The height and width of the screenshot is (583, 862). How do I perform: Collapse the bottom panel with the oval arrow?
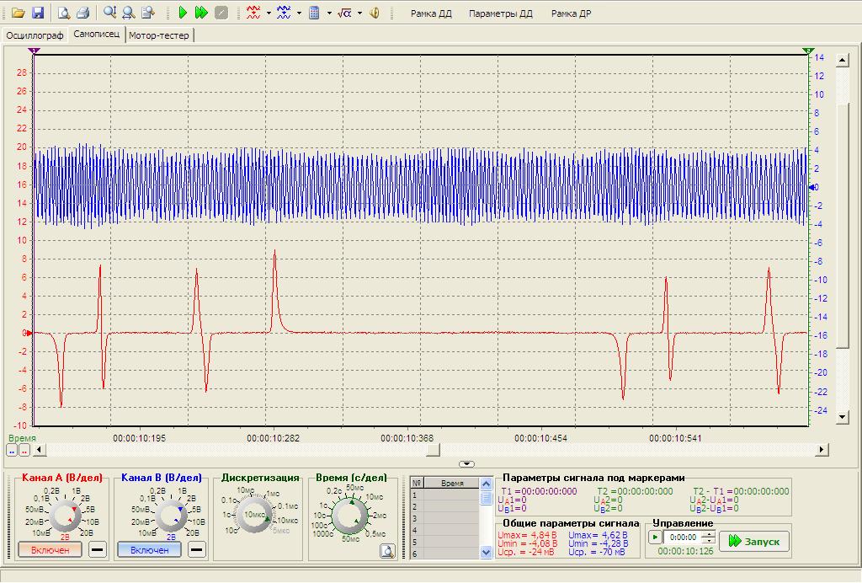click(x=466, y=464)
